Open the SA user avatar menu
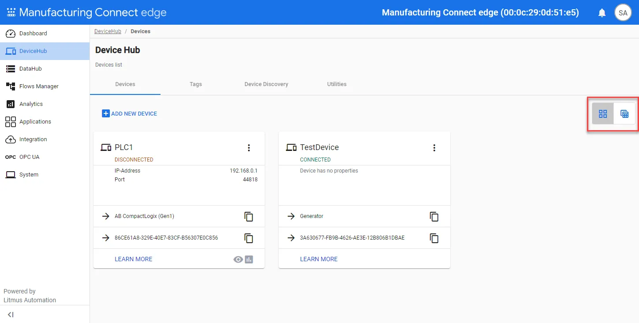 [623, 13]
